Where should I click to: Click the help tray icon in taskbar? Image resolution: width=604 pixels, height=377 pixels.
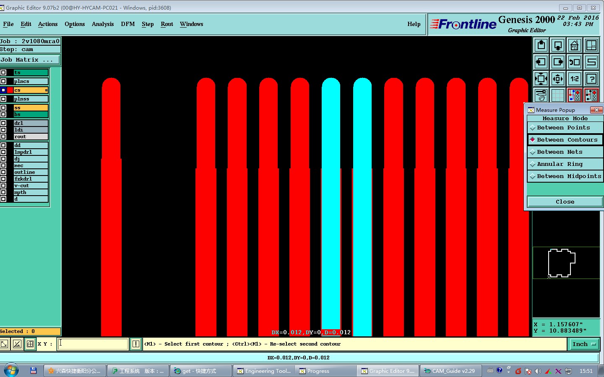tap(499, 370)
